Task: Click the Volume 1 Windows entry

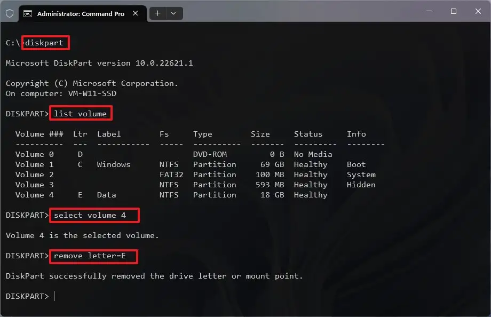Action: pos(114,164)
